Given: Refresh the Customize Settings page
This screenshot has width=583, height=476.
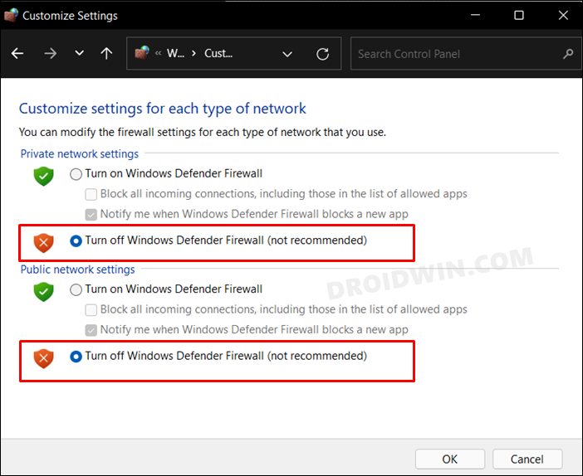Looking at the screenshot, I should [322, 54].
